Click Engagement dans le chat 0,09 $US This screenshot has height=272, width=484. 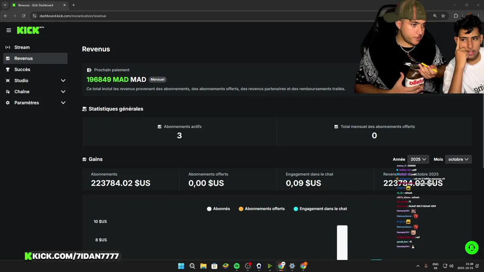303,183
